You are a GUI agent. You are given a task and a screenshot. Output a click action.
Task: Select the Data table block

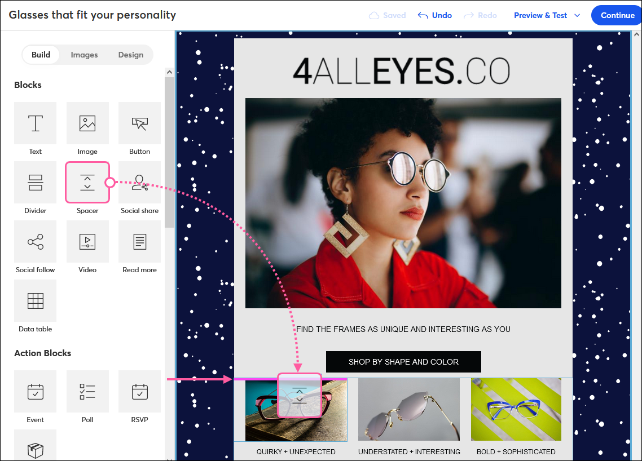click(x=35, y=300)
